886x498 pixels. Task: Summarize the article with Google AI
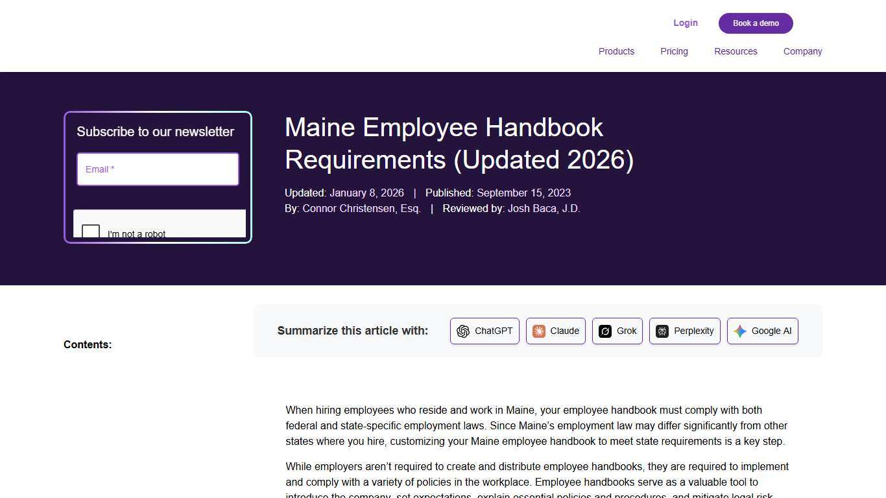click(763, 331)
